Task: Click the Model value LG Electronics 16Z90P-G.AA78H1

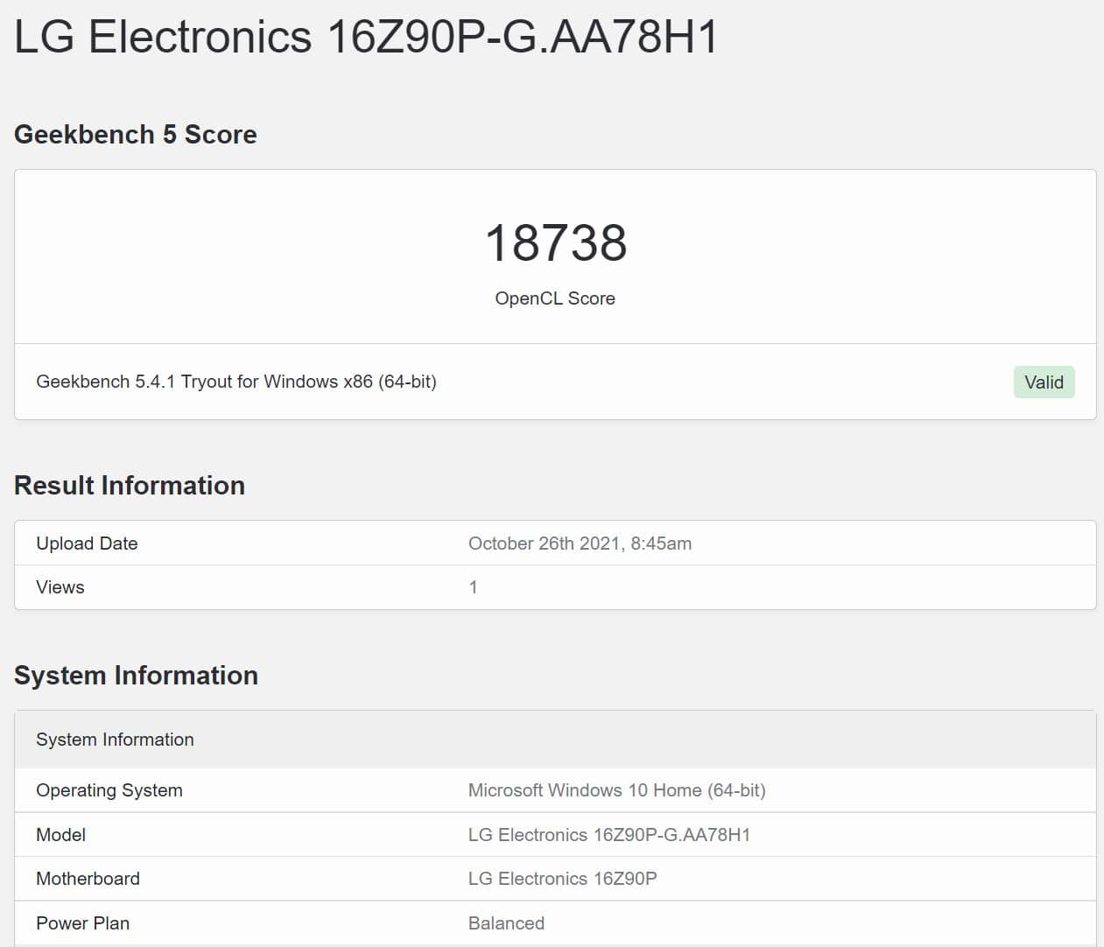Action: [609, 835]
